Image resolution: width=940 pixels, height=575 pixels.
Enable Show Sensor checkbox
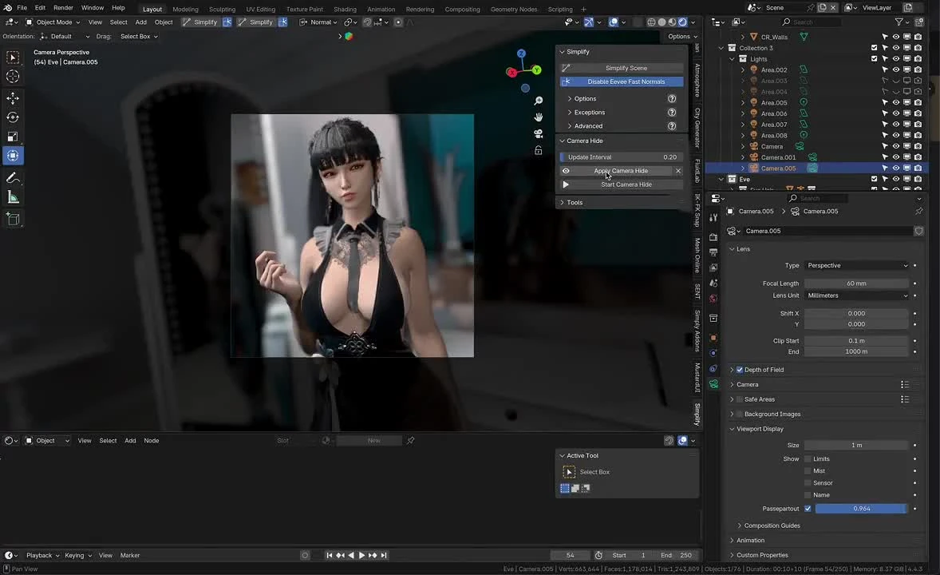(x=808, y=482)
